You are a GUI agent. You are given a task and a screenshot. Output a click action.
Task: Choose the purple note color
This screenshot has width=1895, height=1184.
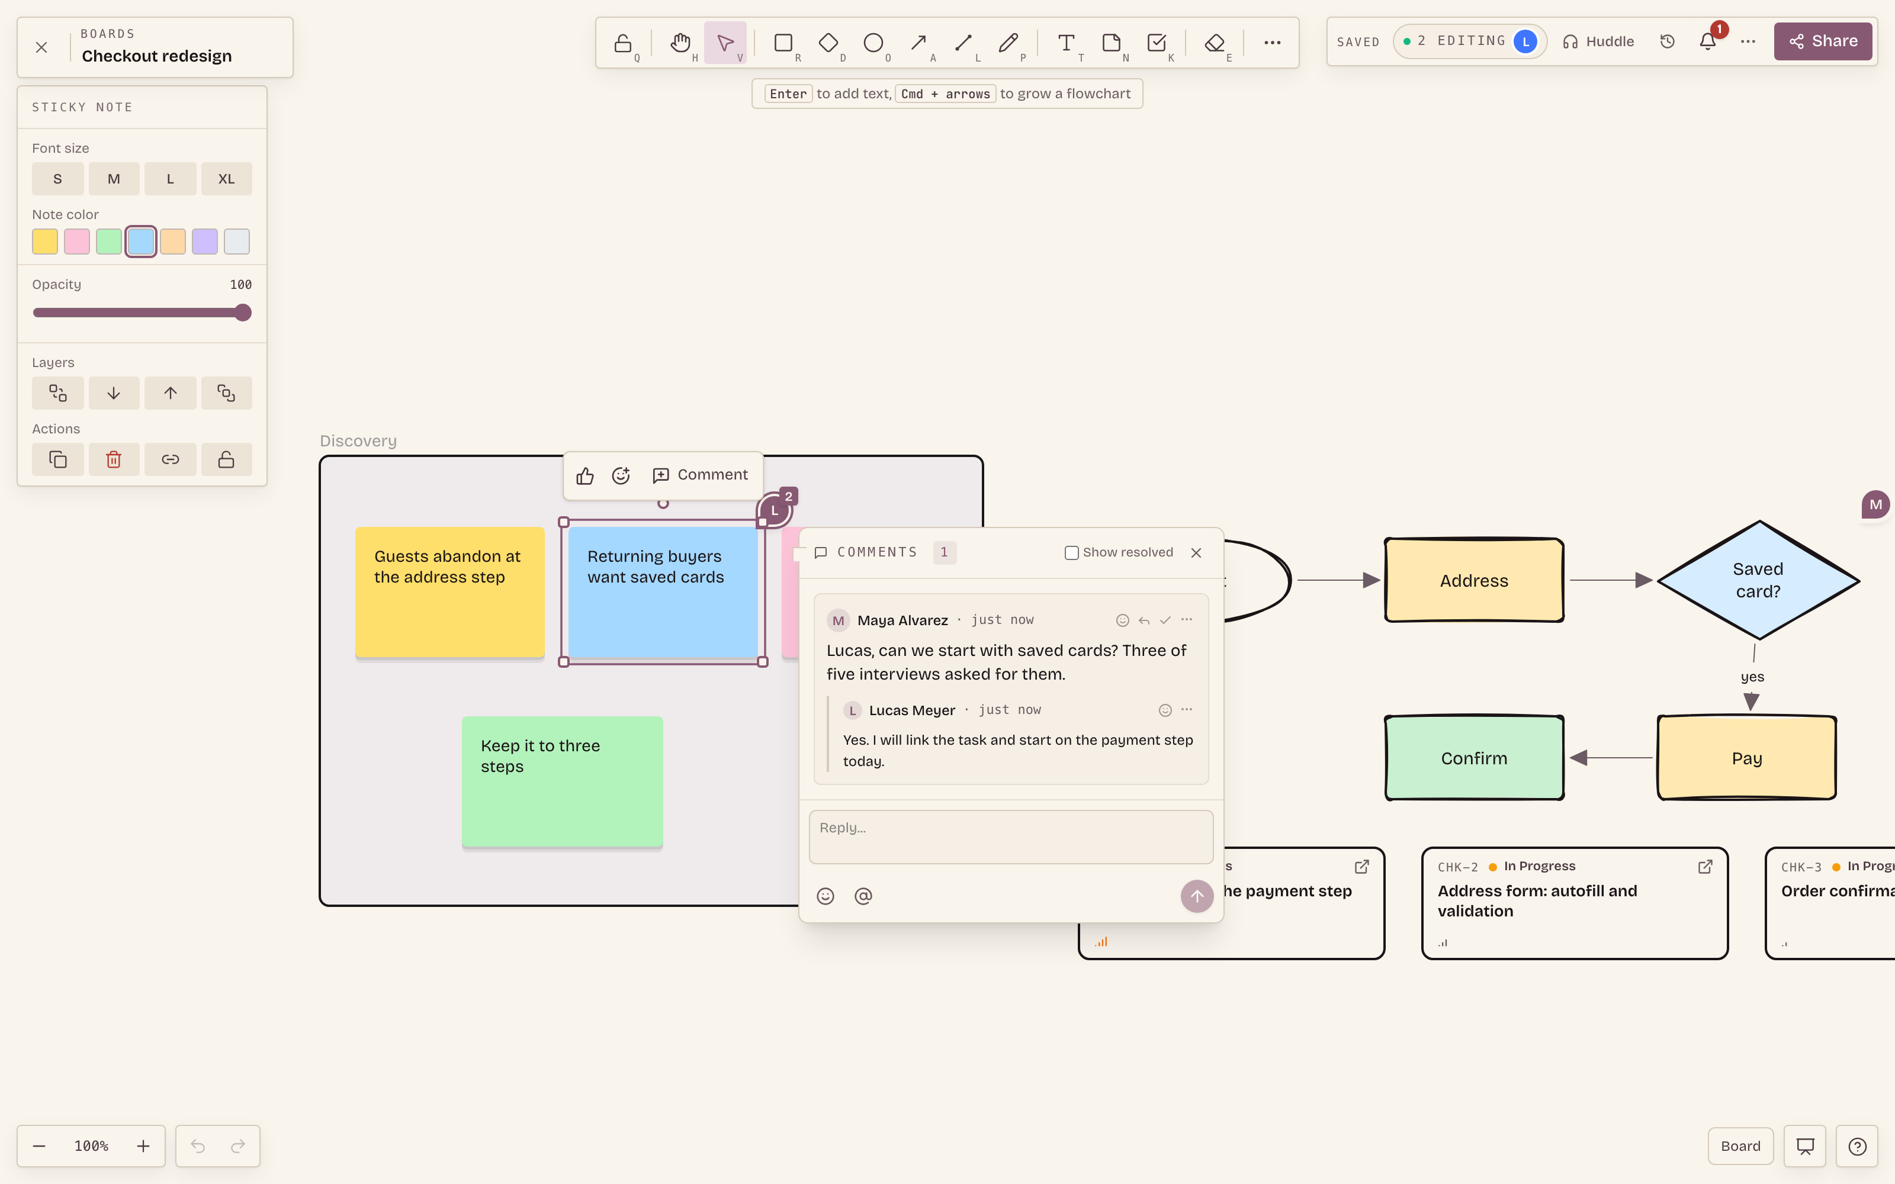204,241
